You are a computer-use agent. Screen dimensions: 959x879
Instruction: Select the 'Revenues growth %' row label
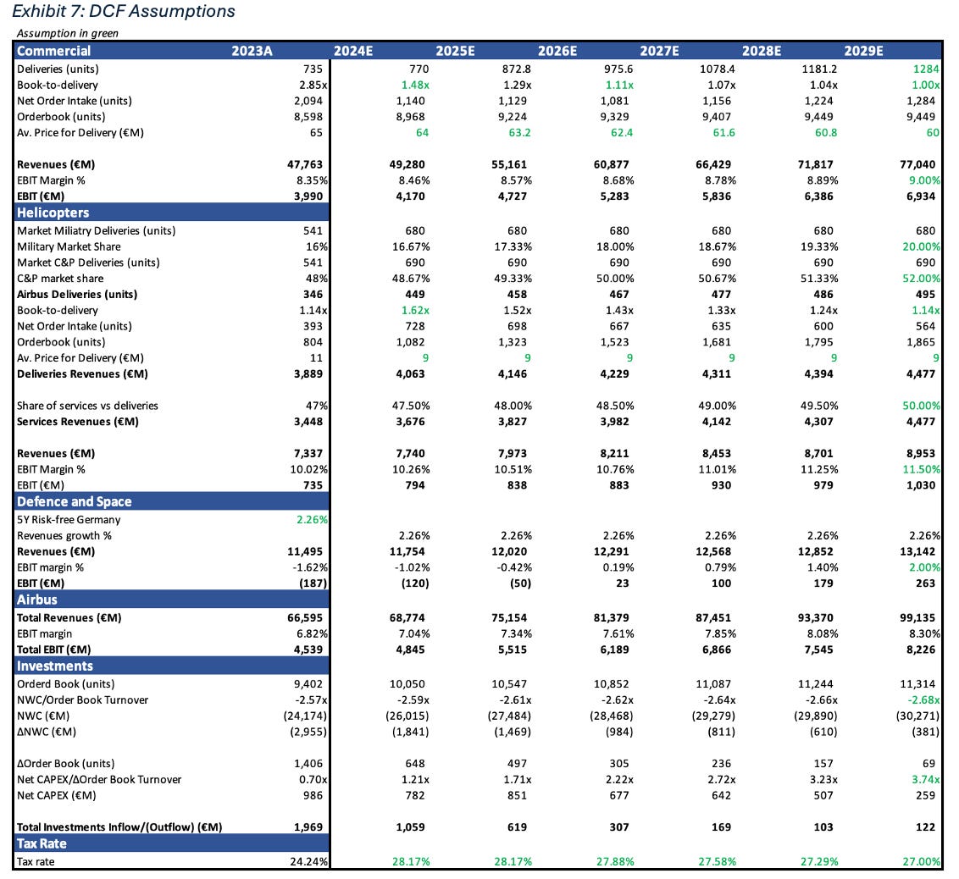click(64, 536)
